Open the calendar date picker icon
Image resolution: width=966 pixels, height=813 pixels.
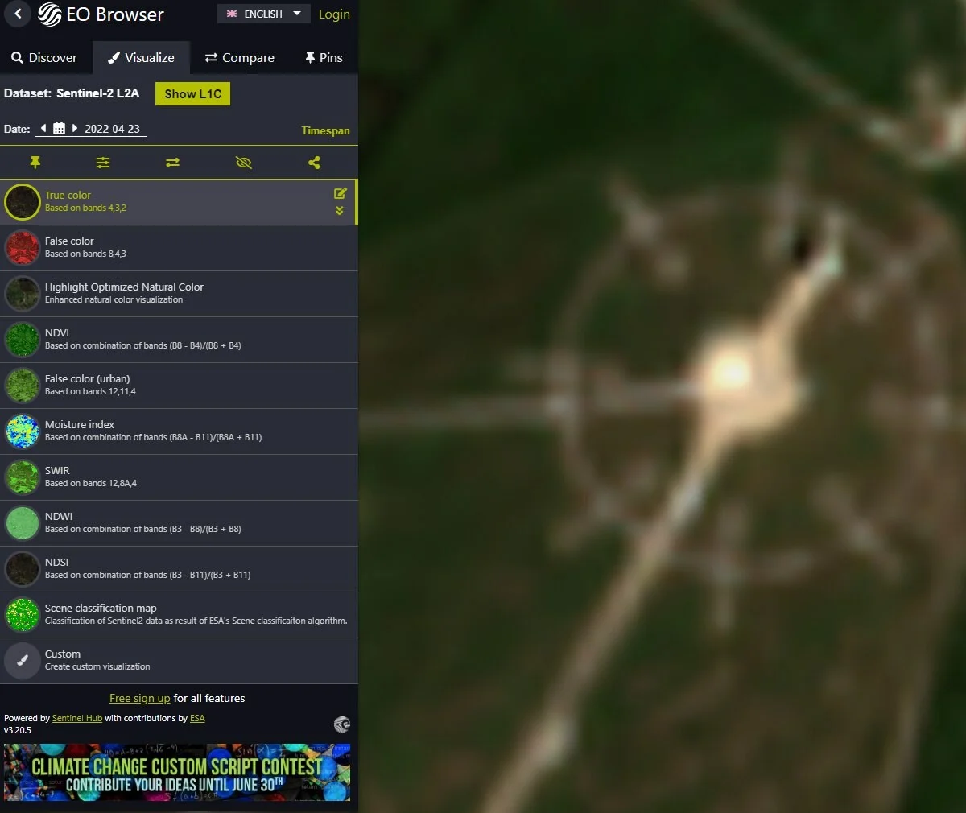59,129
